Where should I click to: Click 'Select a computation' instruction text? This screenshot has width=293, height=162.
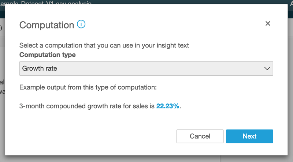[104, 46]
